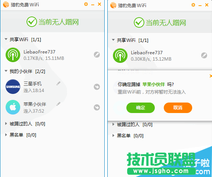Click the Apple device avatar
This screenshot has height=177, width=212.
pos(13,107)
